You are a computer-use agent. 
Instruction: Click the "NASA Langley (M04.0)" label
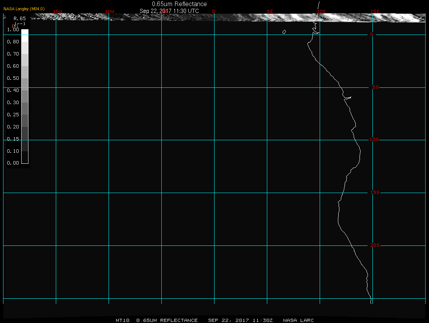[24, 9]
